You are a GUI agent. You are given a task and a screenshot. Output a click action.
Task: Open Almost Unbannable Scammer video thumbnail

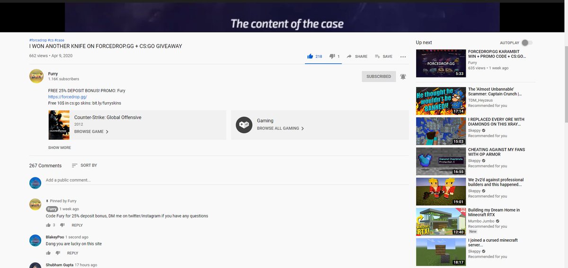(x=441, y=101)
